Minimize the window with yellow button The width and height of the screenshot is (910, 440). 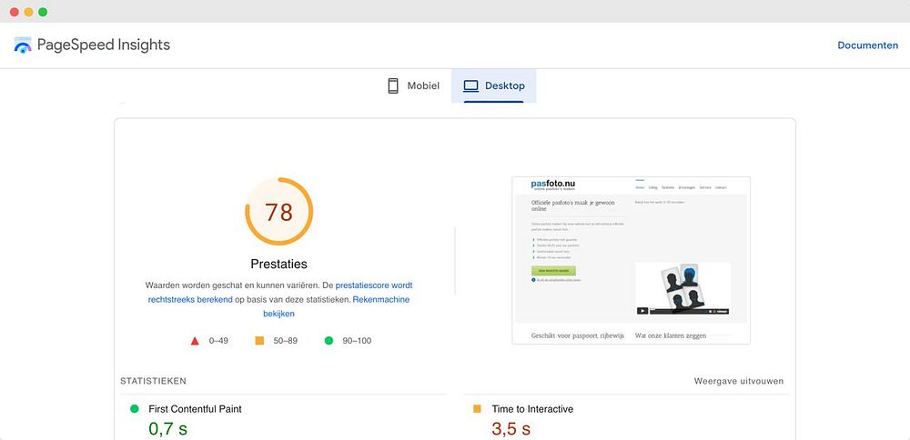[28, 12]
